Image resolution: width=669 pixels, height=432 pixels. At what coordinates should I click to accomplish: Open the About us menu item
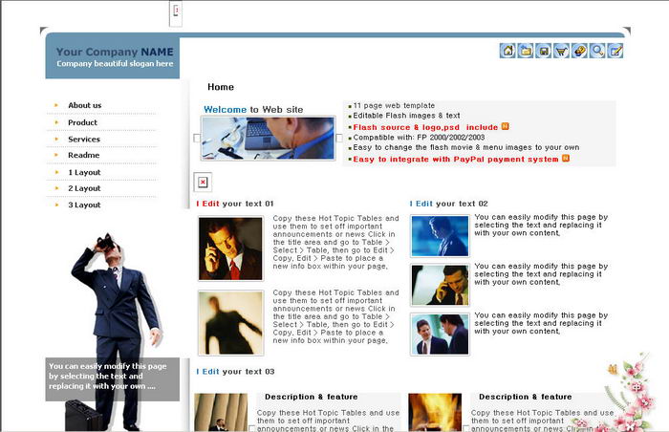84,105
